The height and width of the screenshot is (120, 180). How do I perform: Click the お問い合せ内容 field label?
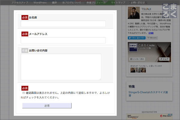(x=38, y=50)
